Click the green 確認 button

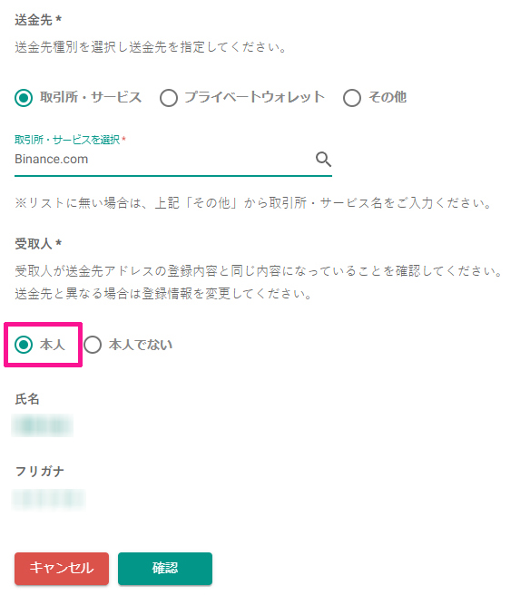tap(165, 569)
